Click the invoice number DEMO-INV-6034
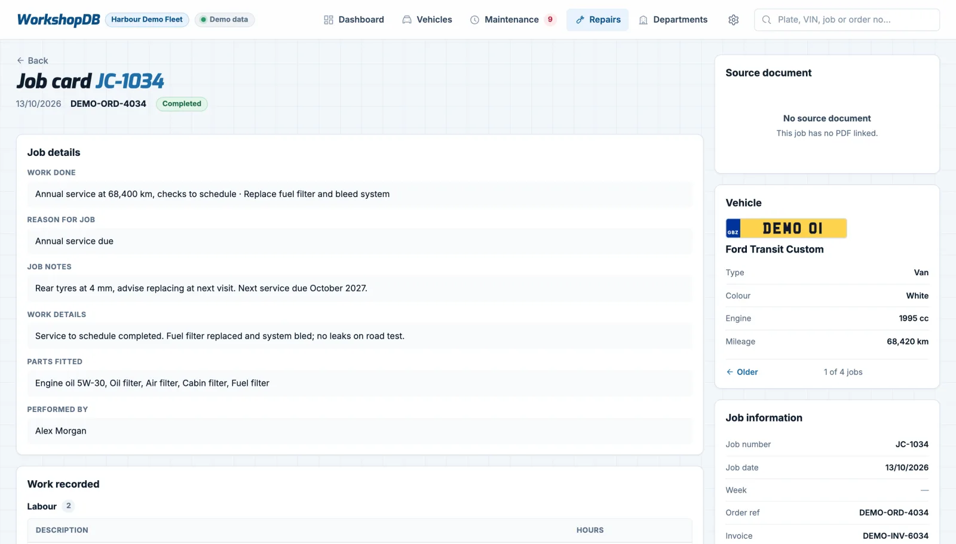Viewport: 956px width, 544px height. tap(896, 536)
